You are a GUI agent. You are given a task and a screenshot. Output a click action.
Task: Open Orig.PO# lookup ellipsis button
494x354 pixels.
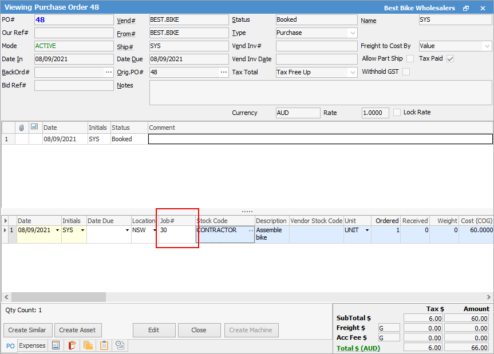pos(224,72)
